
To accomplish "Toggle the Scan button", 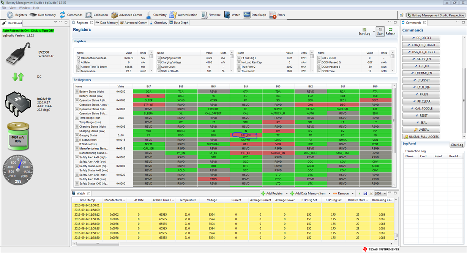I will (x=380, y=31).
